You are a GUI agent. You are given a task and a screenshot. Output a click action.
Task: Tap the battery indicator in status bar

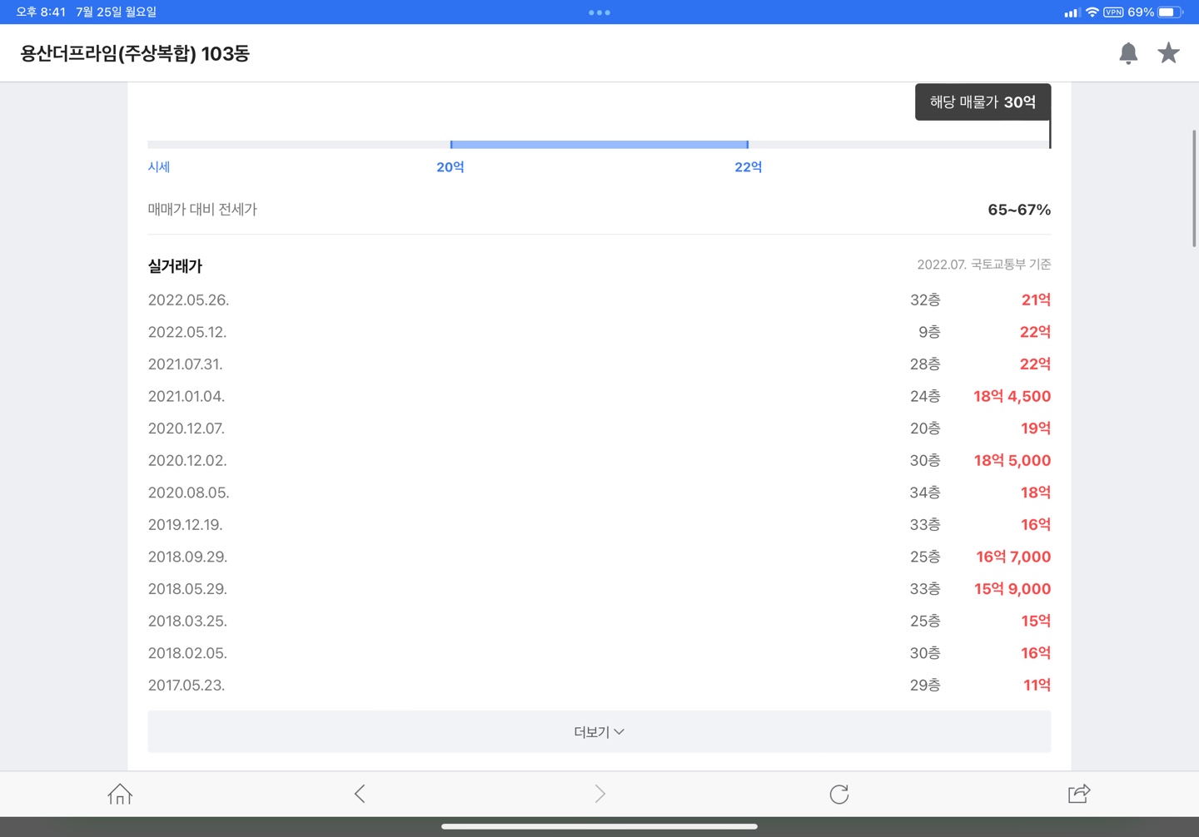tap(1170, 12)
